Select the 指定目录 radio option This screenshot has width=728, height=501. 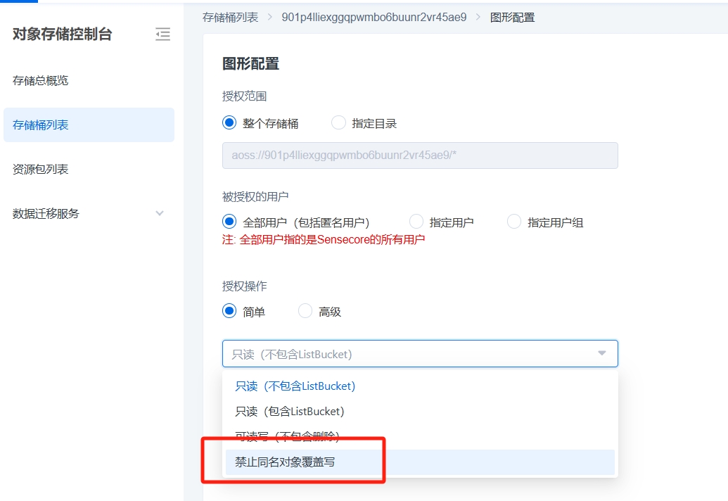coord(338,122)
